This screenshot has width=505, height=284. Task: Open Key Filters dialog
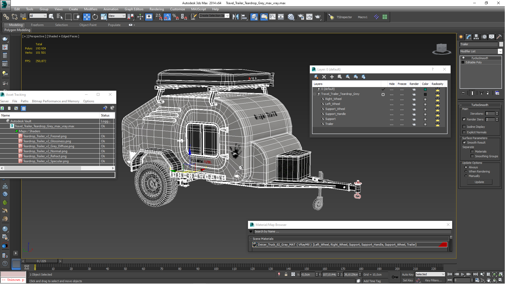pyautogui.click(x=433, y=280)
